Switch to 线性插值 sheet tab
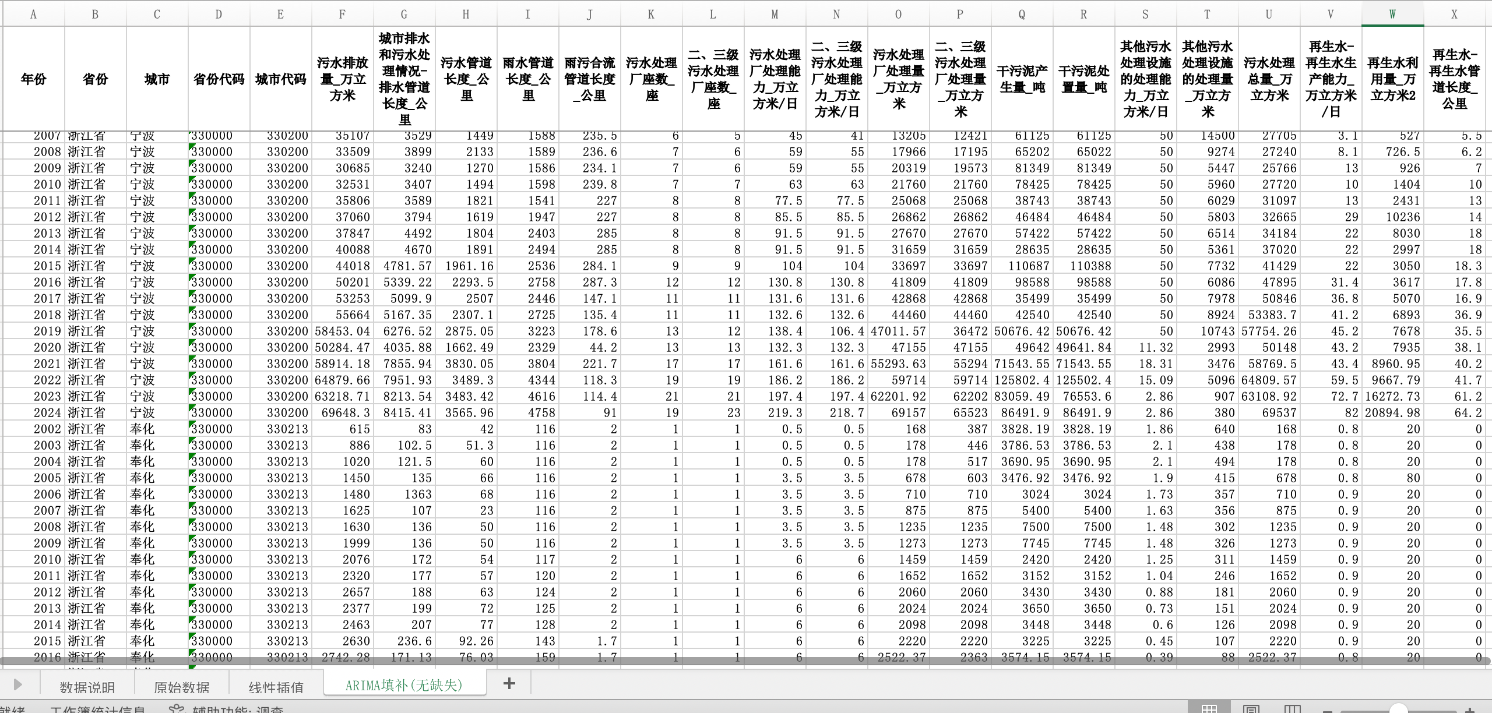This screenshot has width=1492, height=713. tap(276, 687)
